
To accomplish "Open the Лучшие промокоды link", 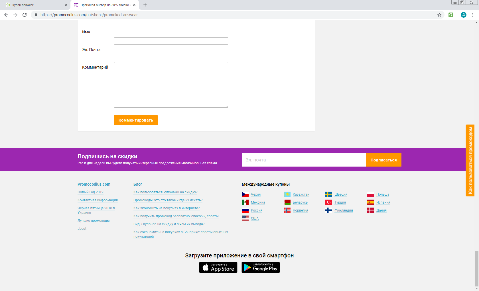I will point(94,221).
